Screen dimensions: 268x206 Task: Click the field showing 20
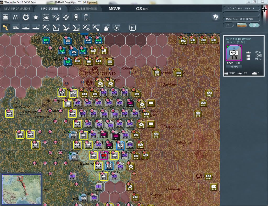[x=228, y=25]
